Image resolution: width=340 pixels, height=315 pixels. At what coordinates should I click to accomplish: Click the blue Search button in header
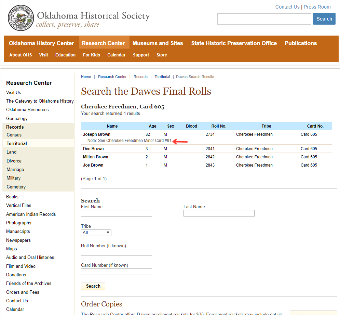click(x=324, y=19)
